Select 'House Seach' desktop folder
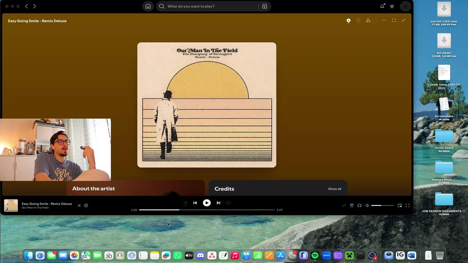The height and width of the screenshot is (263, 468). click(x=444, y=140)
